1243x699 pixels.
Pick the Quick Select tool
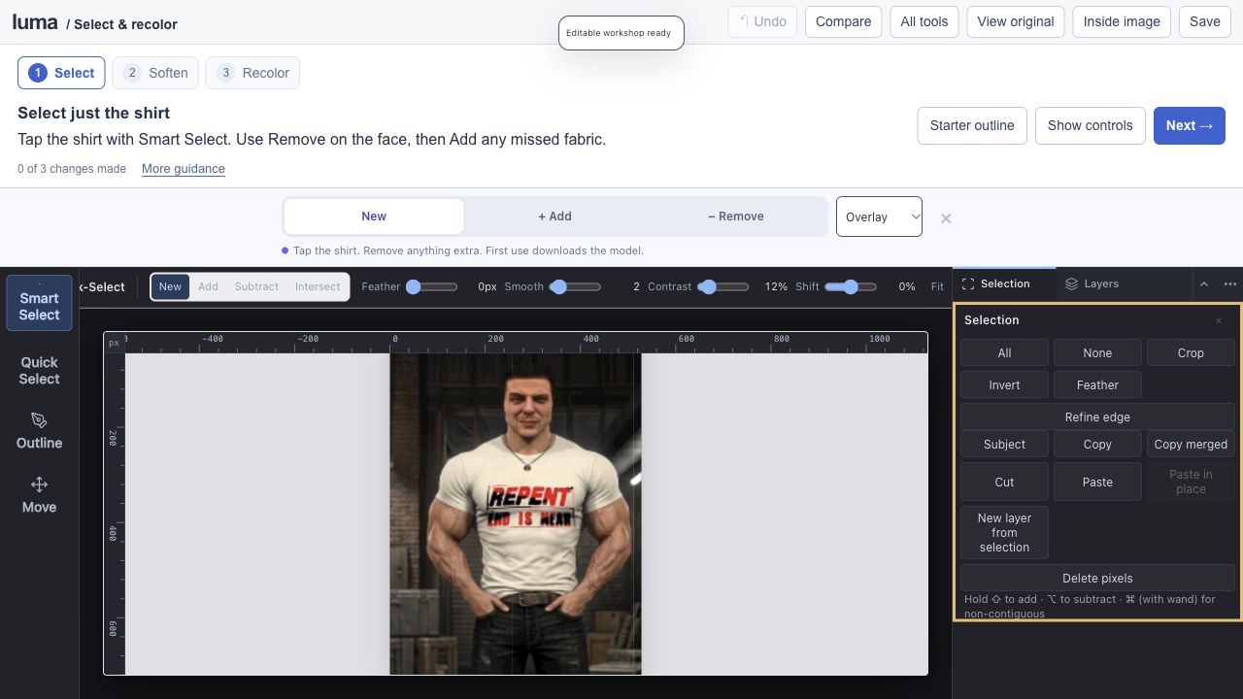tap(39, 370)
